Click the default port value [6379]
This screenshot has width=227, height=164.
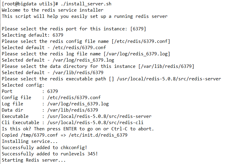pyautogui.click(x=138, y=29)
